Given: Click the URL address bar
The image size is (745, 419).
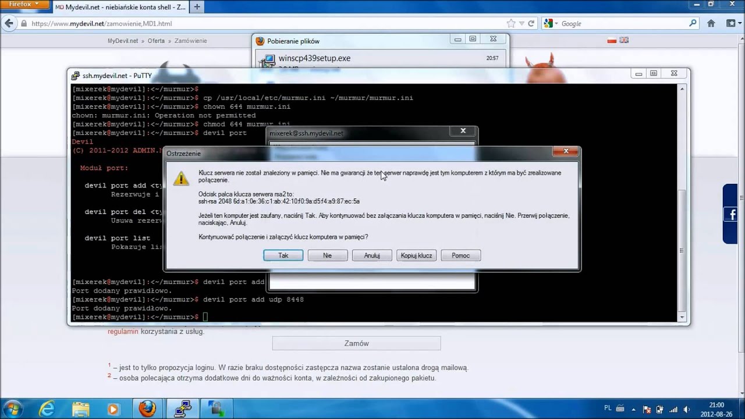Looking at the screenshot, I should click(262, 24).
